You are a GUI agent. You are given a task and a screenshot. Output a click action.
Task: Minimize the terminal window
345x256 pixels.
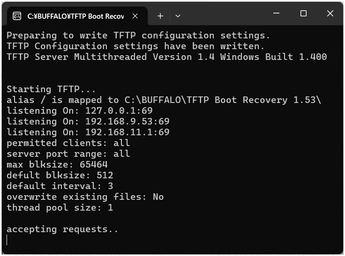click(277, 14)
